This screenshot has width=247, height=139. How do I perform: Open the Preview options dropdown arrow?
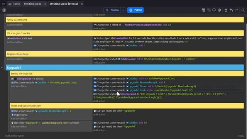(x=123, y=10)
